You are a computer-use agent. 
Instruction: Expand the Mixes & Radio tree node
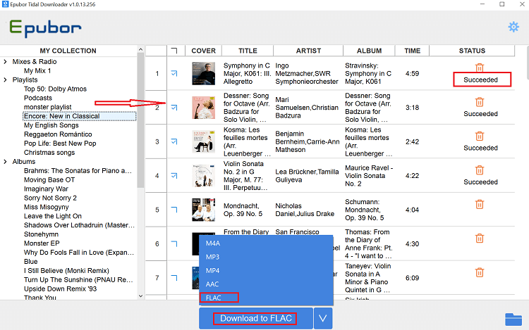point(5,61)
